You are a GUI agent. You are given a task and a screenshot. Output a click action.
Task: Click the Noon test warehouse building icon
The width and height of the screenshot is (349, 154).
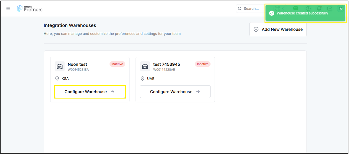click(60, 66)
